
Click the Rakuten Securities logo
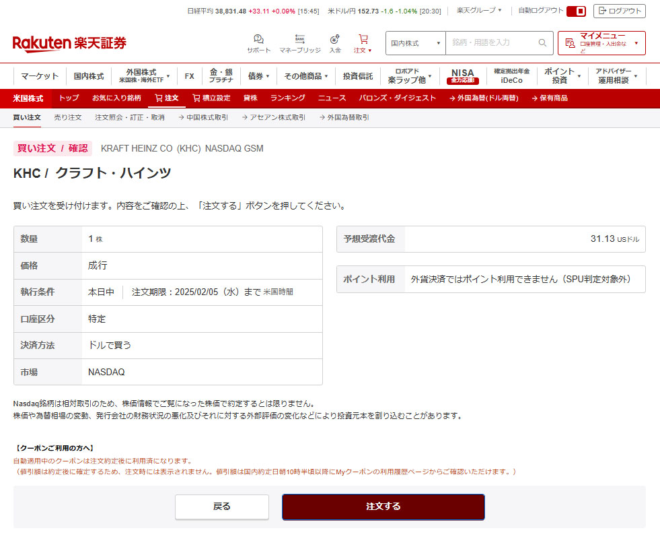(x=69, y=43)
